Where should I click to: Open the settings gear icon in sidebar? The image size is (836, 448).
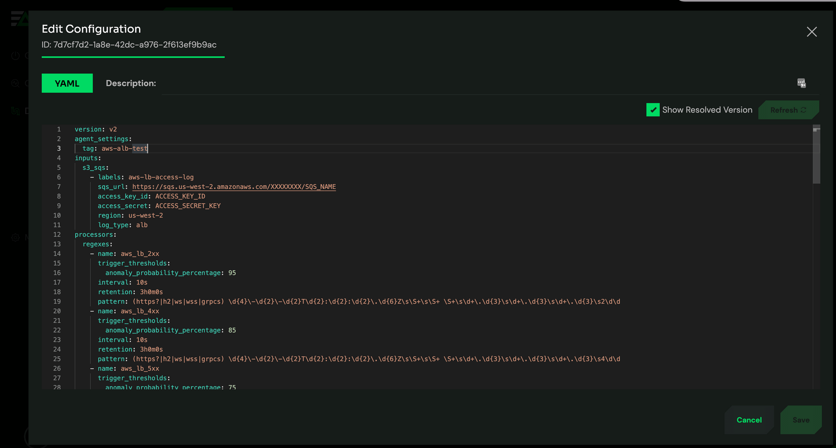tap(16, 237)
